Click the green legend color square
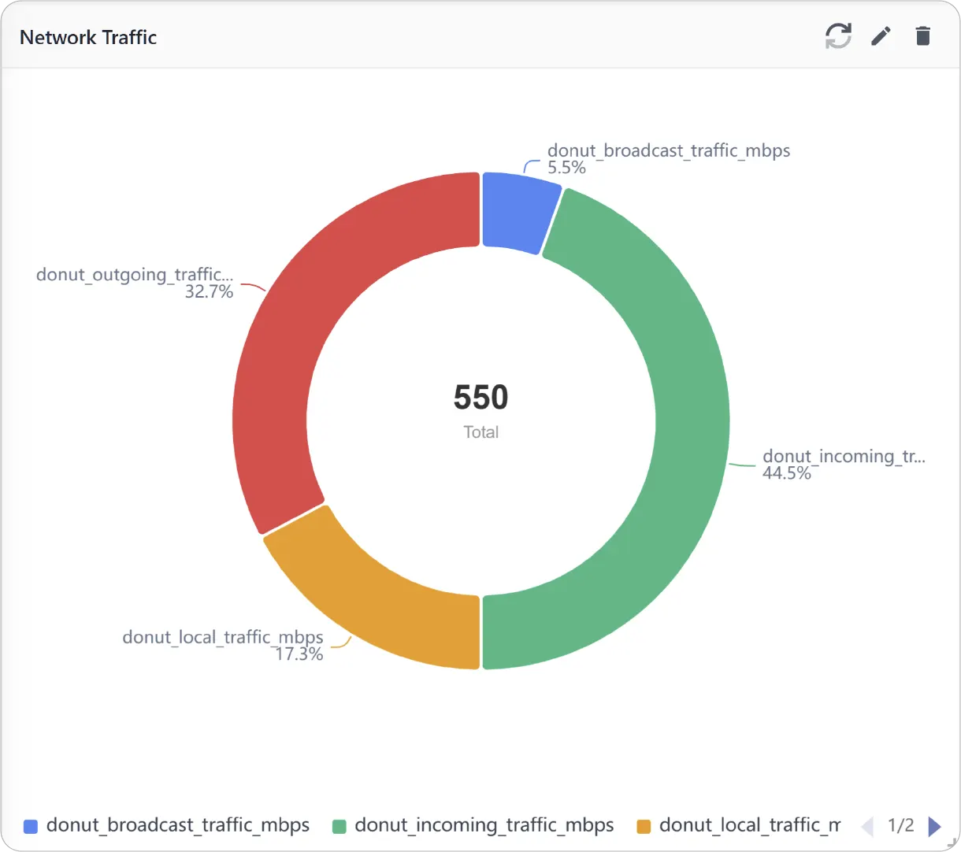Screen dimensions: 961x852 tap(340, 826)
